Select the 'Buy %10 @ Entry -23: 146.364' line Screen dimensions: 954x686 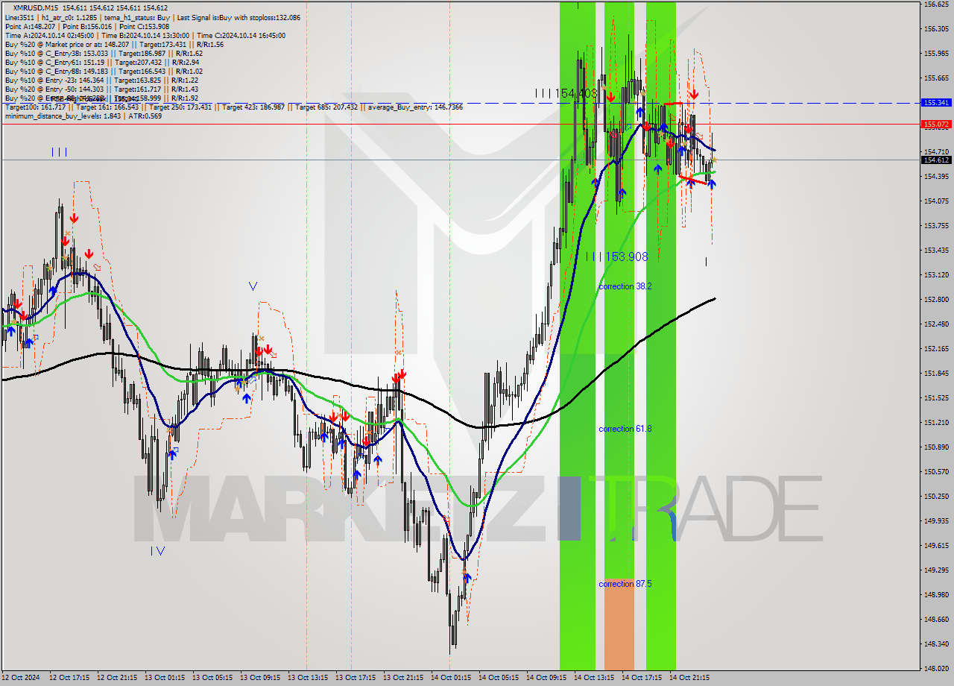coord(101,80)
